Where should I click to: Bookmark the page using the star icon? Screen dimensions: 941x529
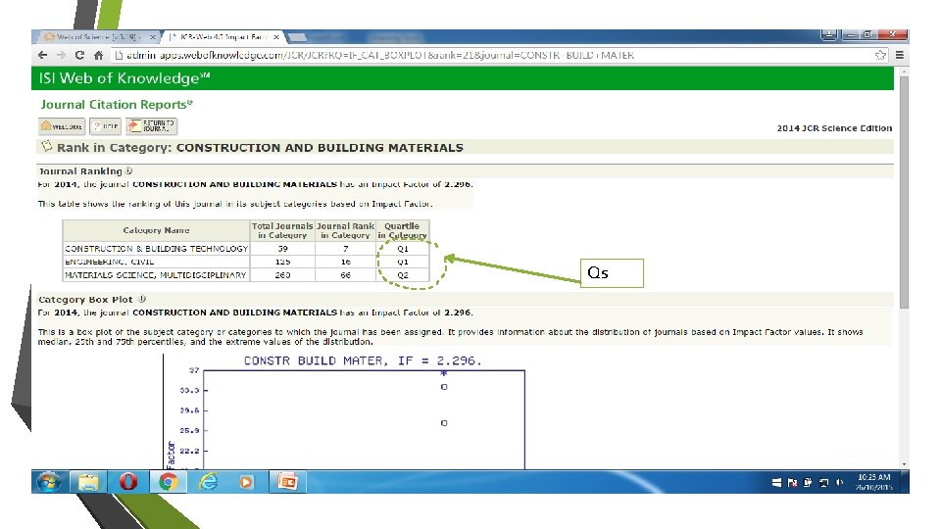880,55
